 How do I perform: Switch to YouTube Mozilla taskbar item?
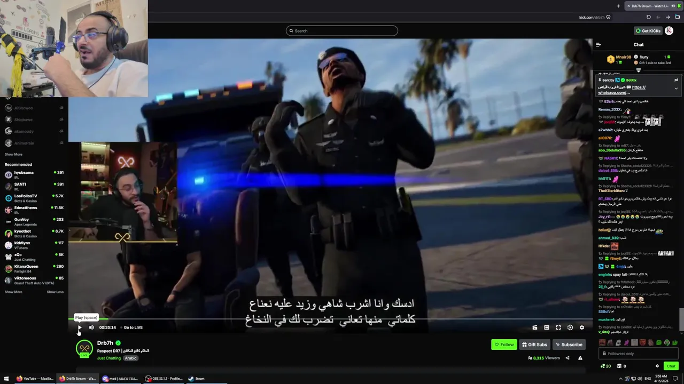pos(35,379)
